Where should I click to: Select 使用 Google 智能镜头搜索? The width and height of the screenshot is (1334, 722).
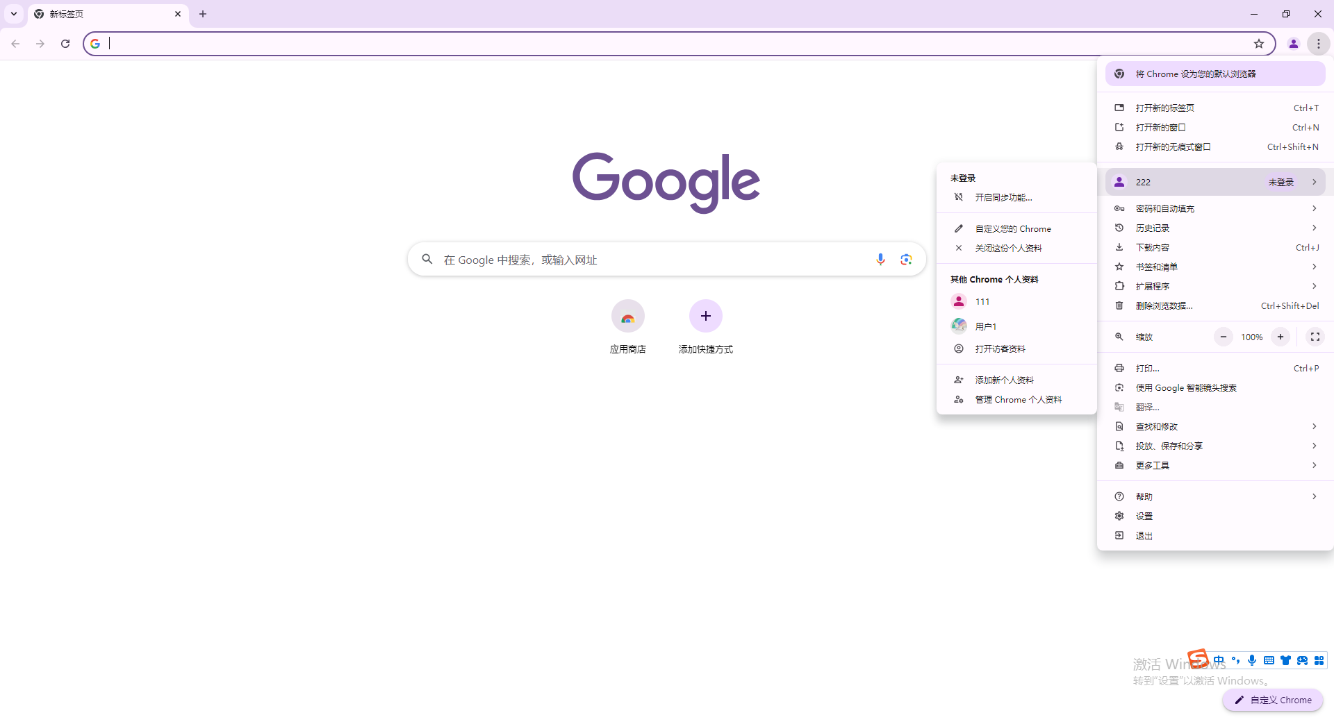(1215, 387)
